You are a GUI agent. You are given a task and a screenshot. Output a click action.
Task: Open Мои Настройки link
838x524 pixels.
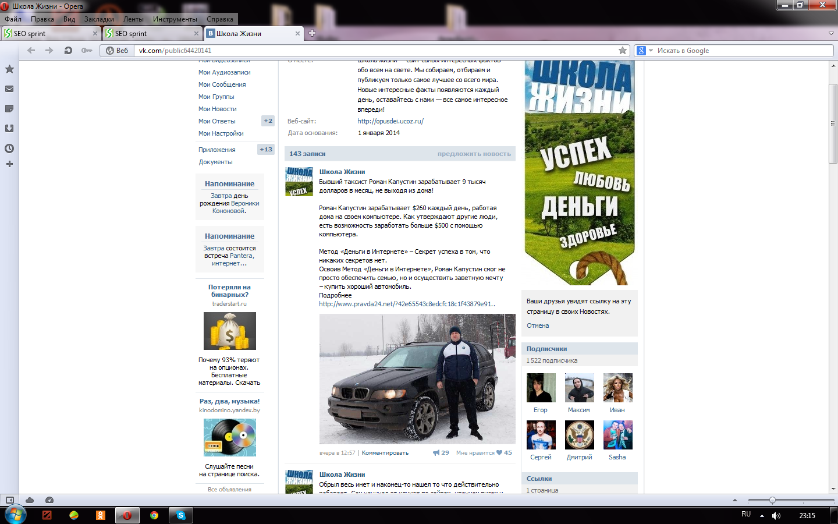(x=221, y=133)
